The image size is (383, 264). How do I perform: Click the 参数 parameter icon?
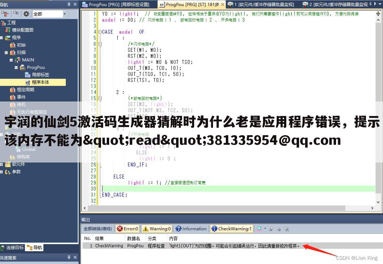tap(8, 172)
